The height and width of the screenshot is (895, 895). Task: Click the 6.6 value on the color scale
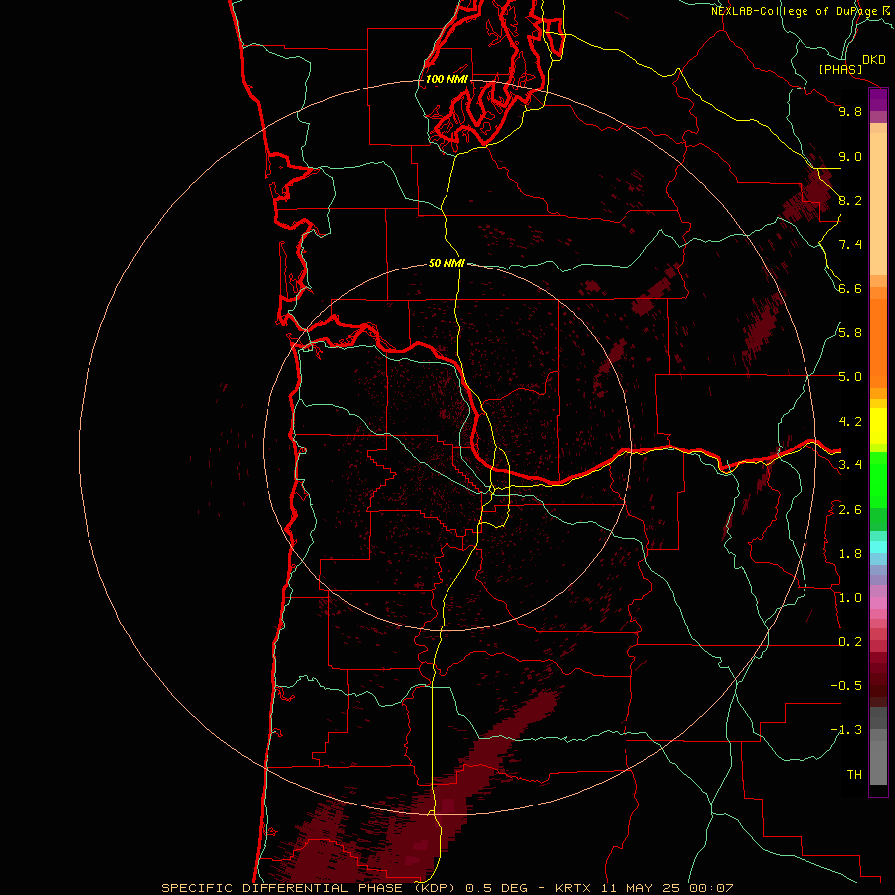(850, 288)
